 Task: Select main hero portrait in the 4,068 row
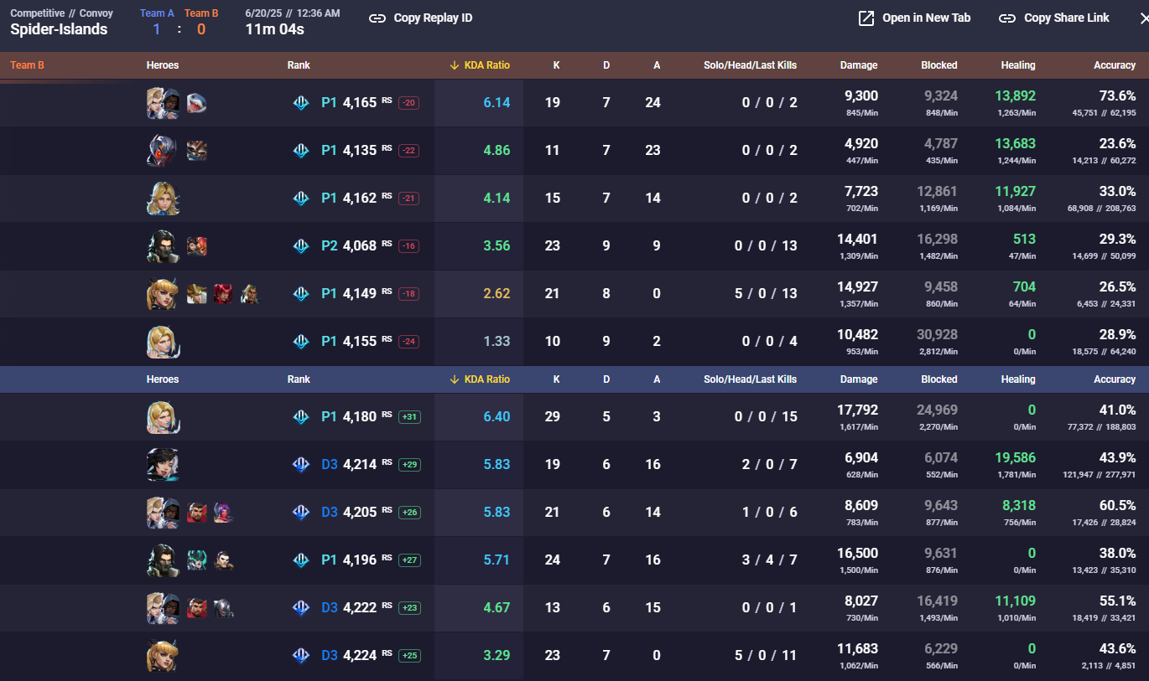click(163, 246)
